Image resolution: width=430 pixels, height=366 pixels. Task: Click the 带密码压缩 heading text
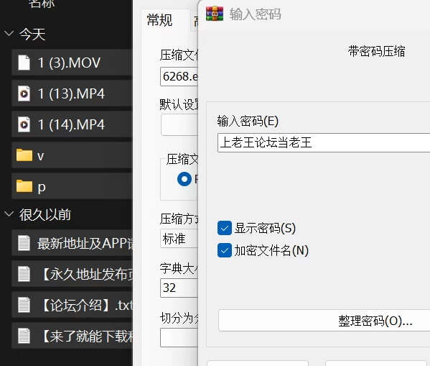click(x=376, y=51)
